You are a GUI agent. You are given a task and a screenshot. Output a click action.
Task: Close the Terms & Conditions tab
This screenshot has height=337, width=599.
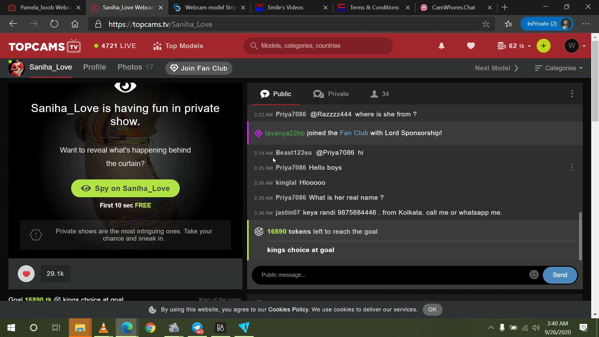pos(408,7)
